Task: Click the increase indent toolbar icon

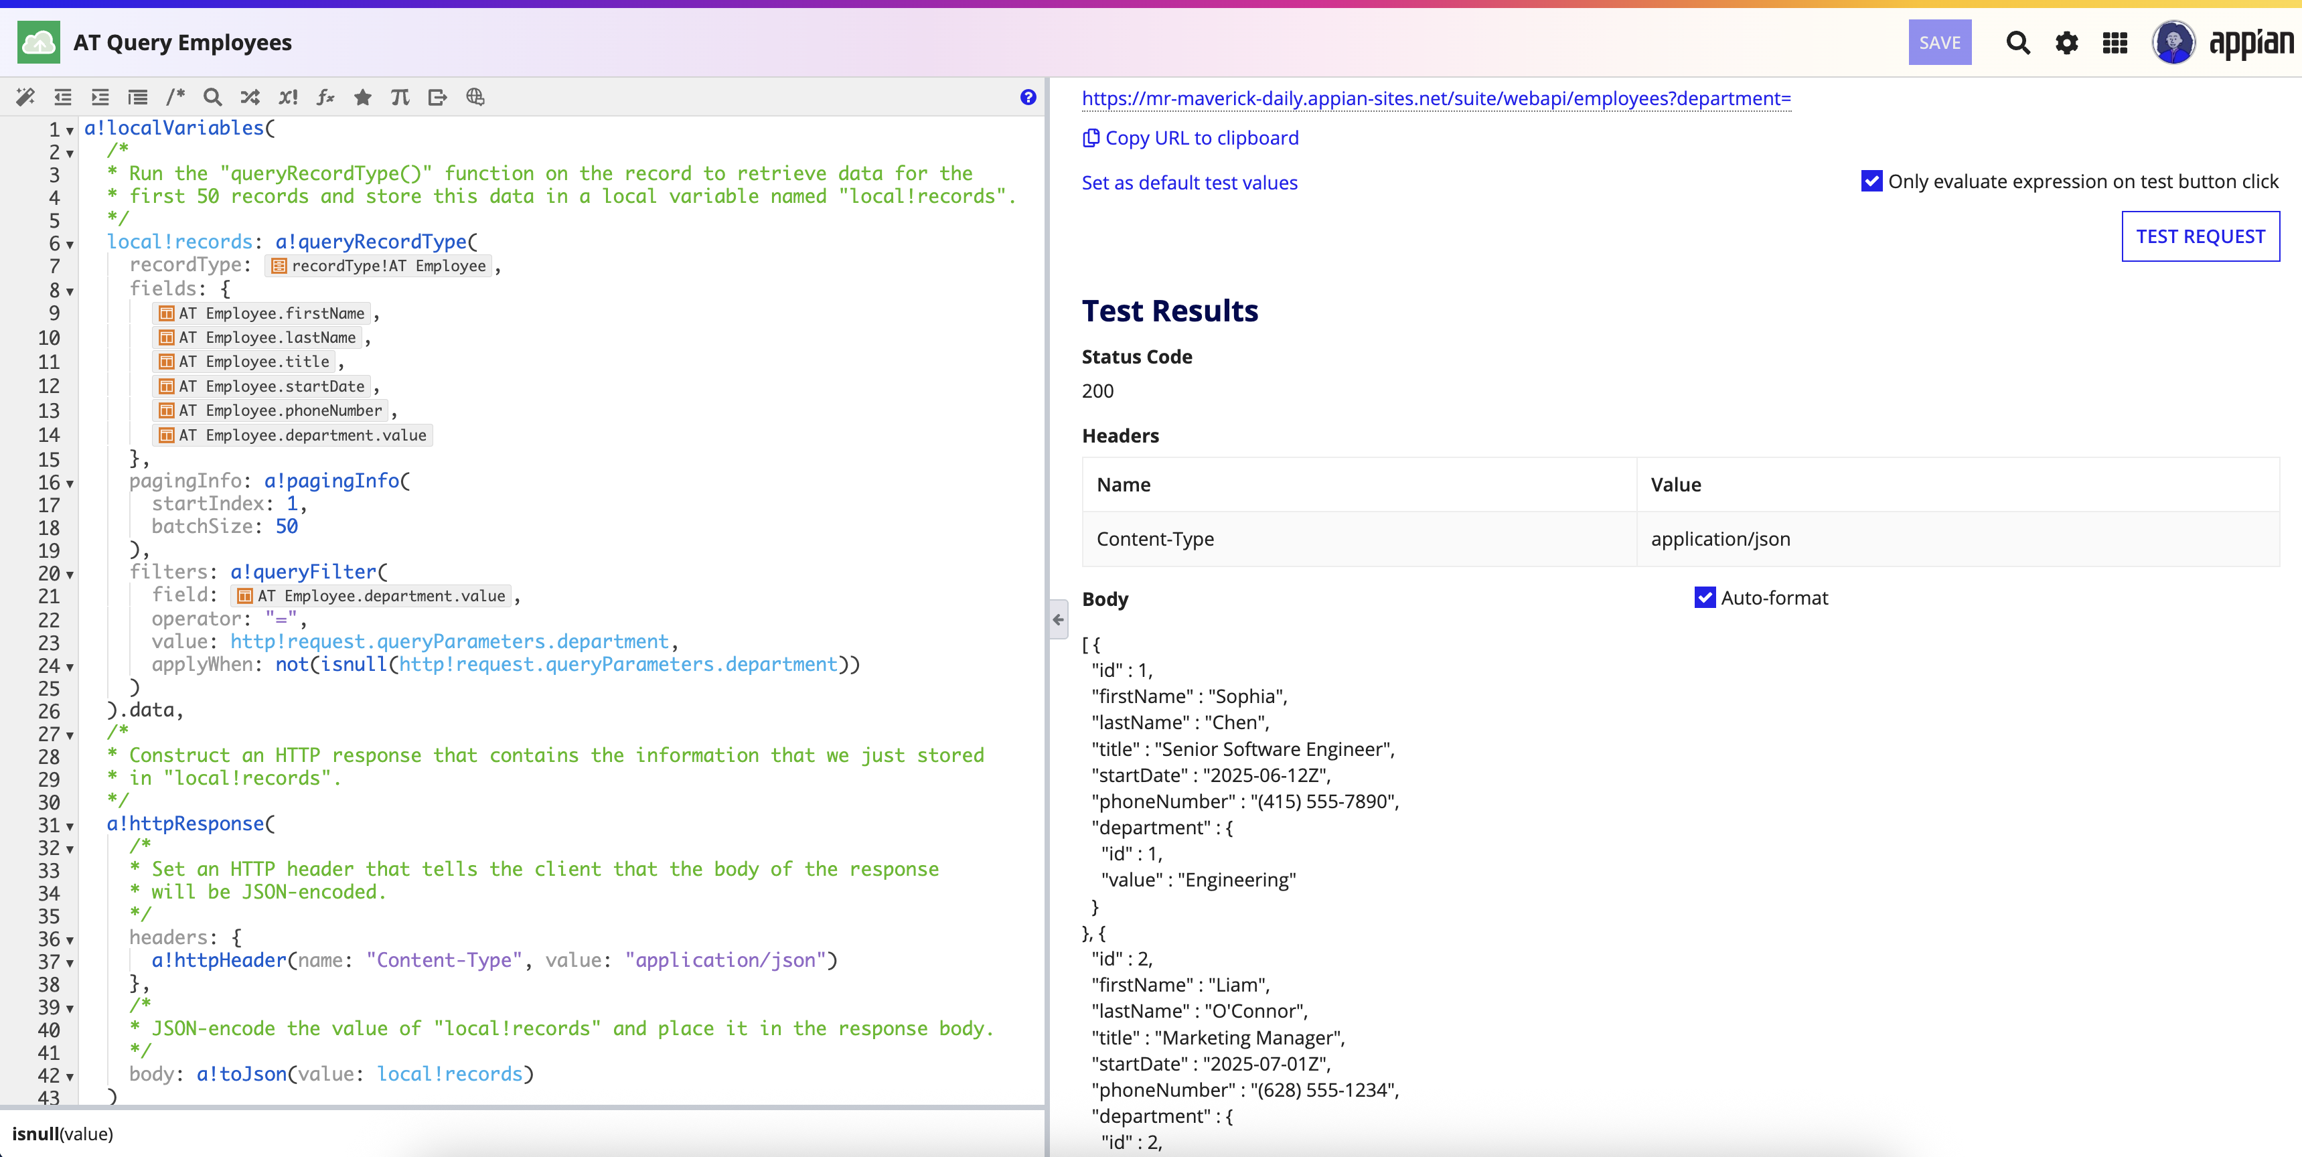Action: tap(100, 96)
